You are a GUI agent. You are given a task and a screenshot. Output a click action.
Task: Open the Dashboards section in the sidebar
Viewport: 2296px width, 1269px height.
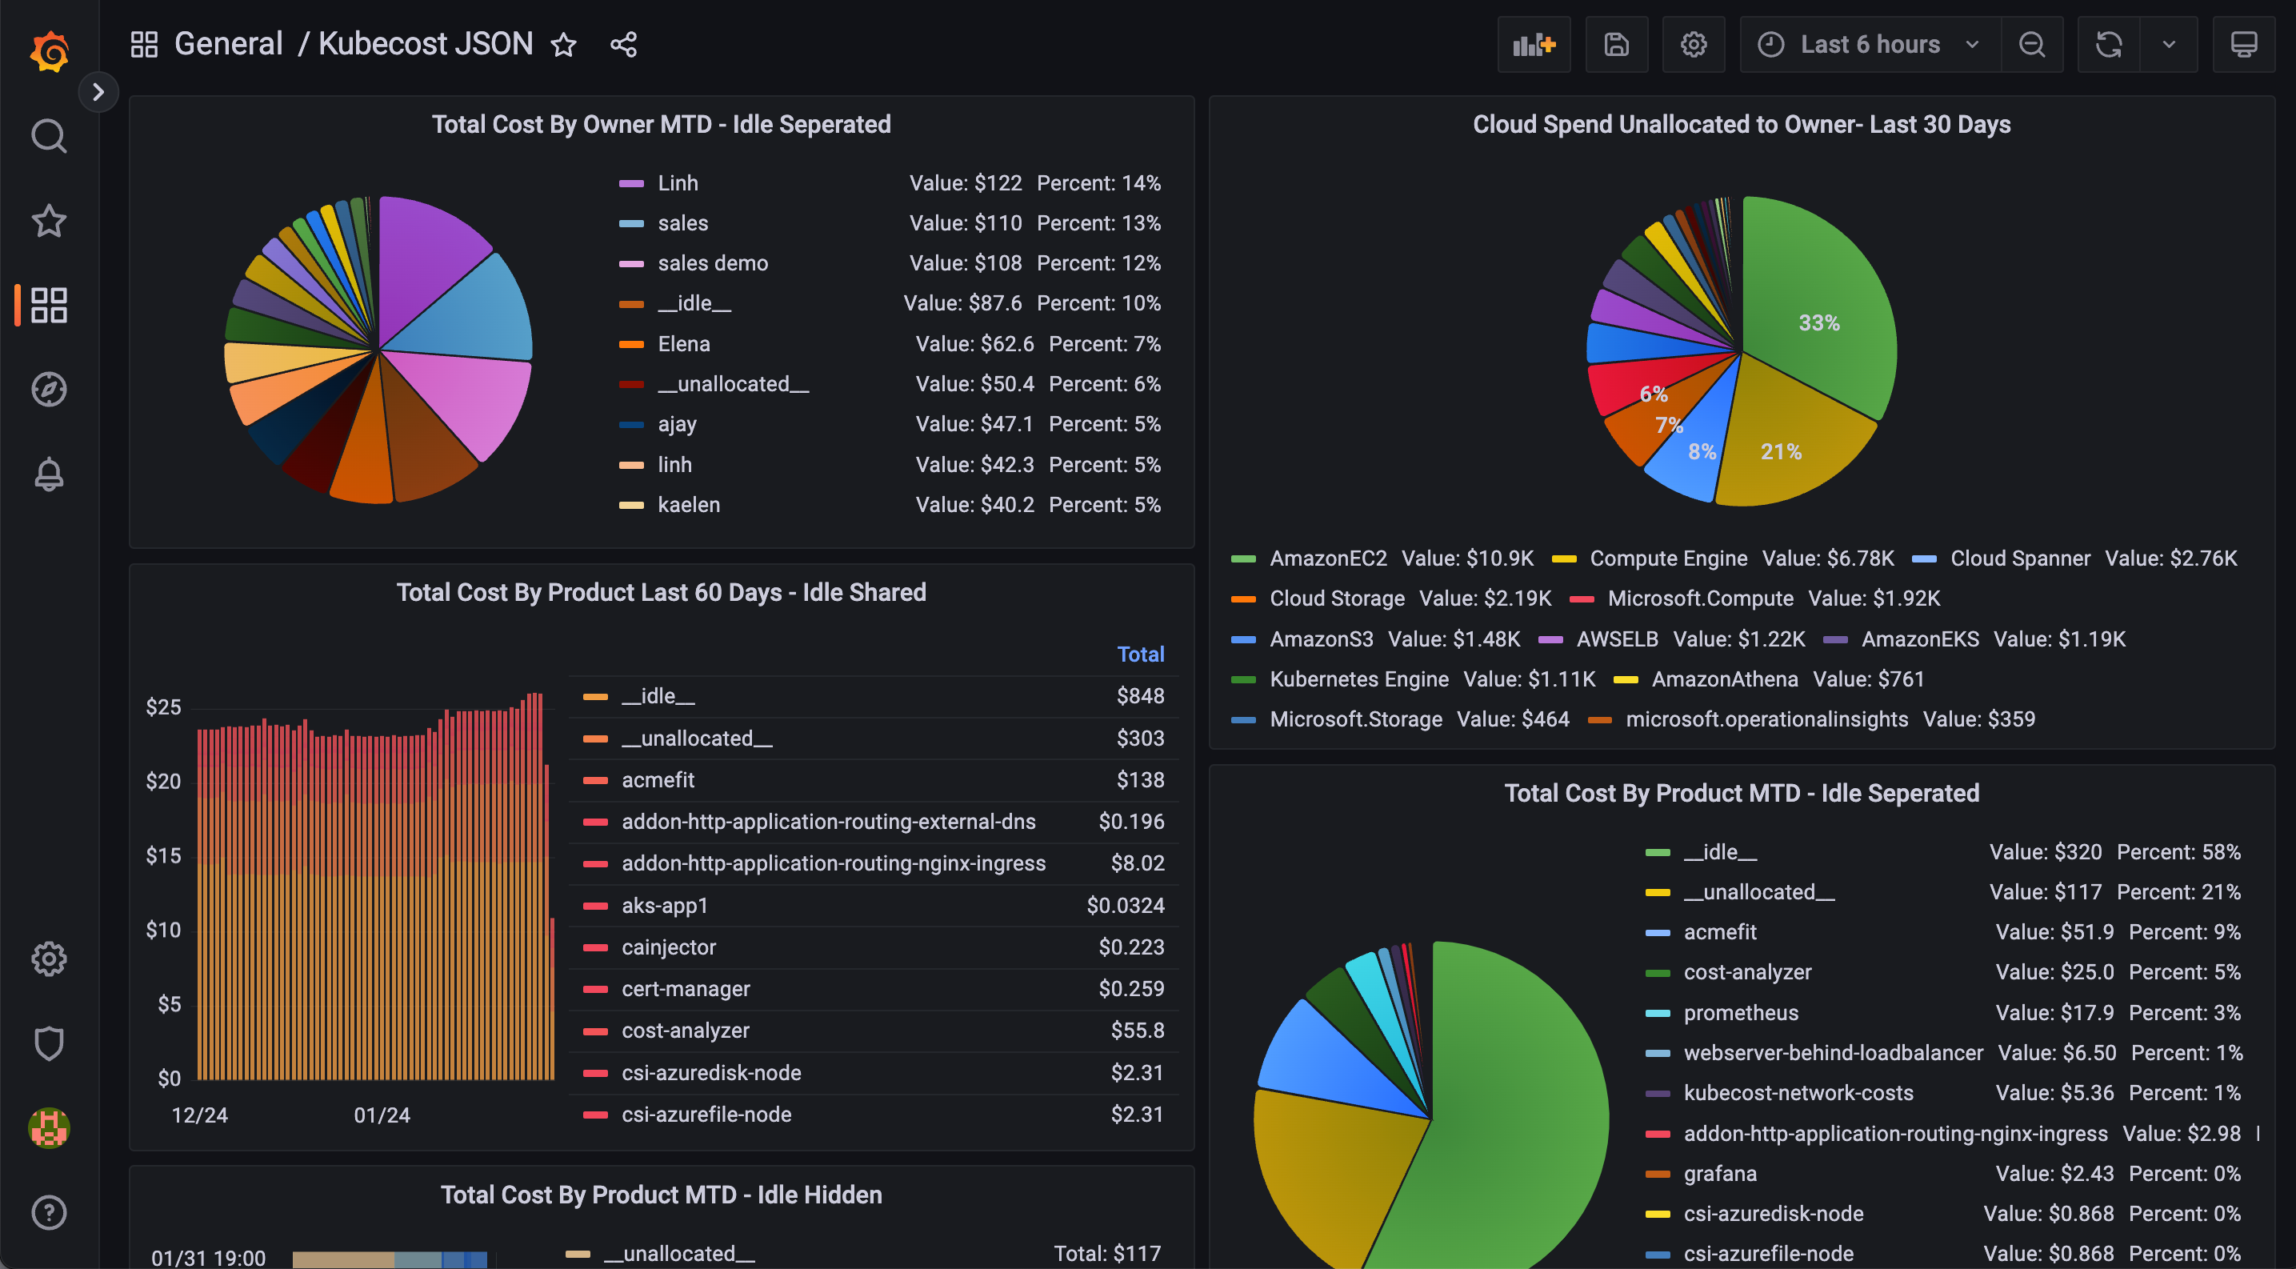pyautogui.click(x=49, y=305)
